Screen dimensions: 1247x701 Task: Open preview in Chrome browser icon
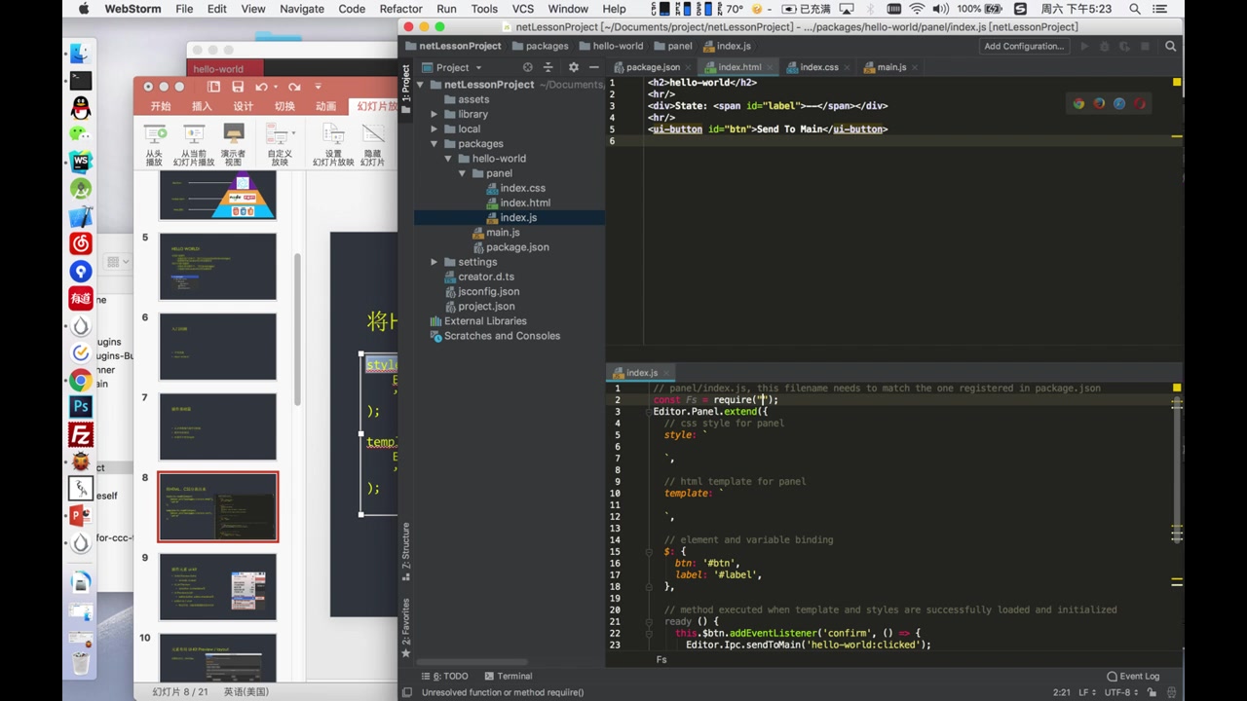coord(1078,103)
